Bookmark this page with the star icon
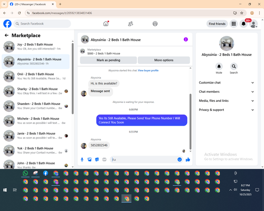 coord(242,13)
